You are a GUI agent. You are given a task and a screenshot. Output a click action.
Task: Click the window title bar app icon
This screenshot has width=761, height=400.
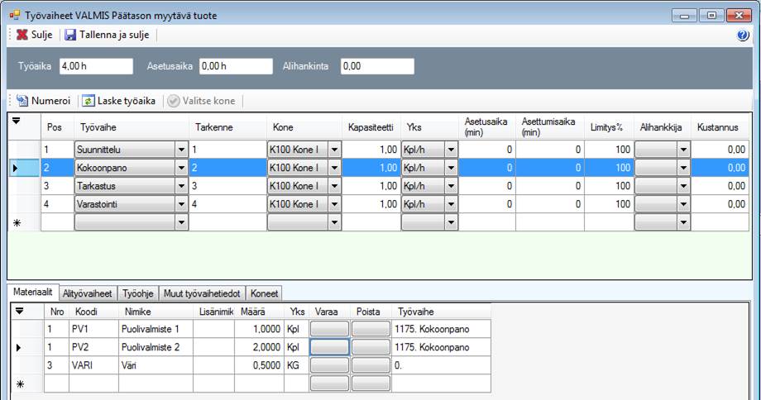(x=15, y=15)
